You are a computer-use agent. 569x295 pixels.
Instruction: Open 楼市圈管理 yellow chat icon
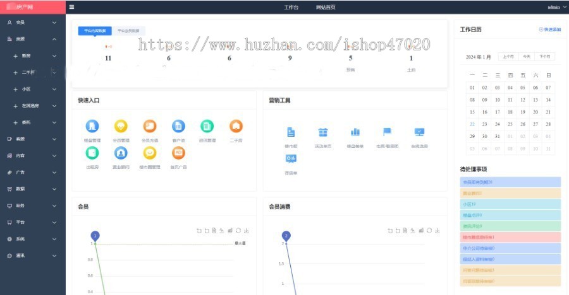tap(149, 153)
